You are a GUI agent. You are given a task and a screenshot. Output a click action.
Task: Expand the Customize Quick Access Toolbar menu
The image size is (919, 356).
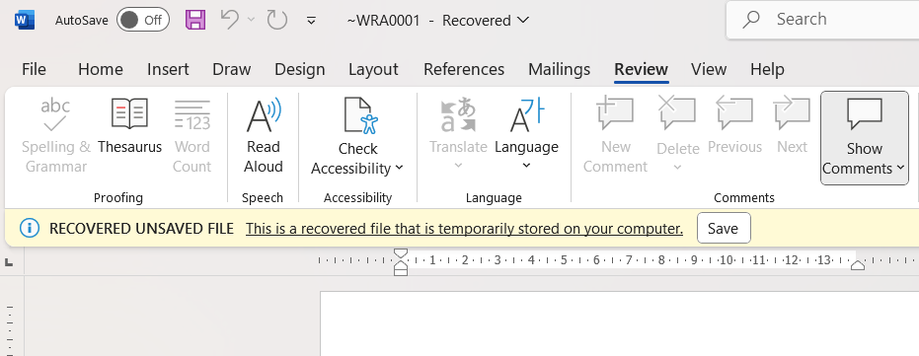click(311, 21)
